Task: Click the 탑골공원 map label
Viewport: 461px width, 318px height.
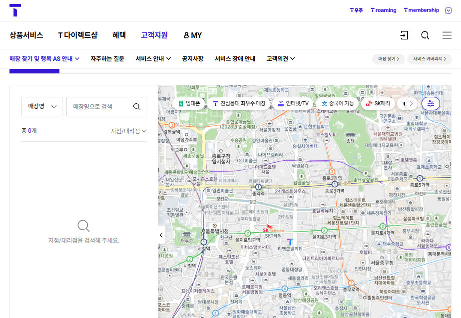Action: (301, 183)
